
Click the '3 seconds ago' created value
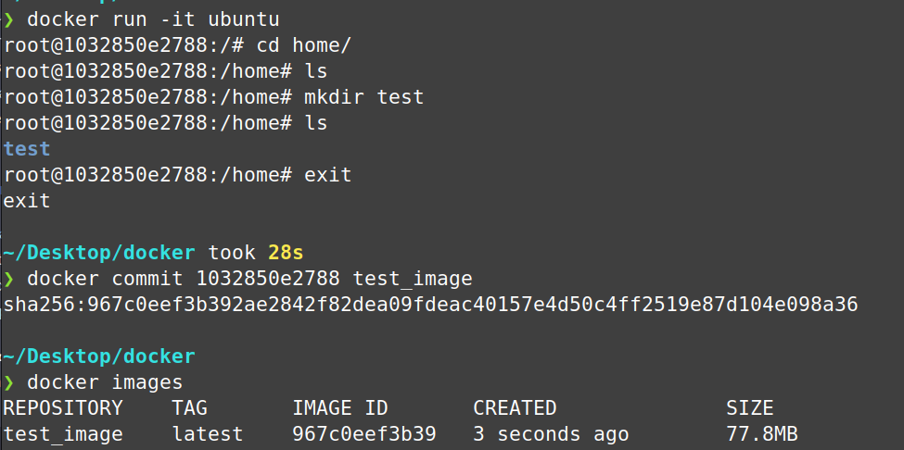pos(551,433)
